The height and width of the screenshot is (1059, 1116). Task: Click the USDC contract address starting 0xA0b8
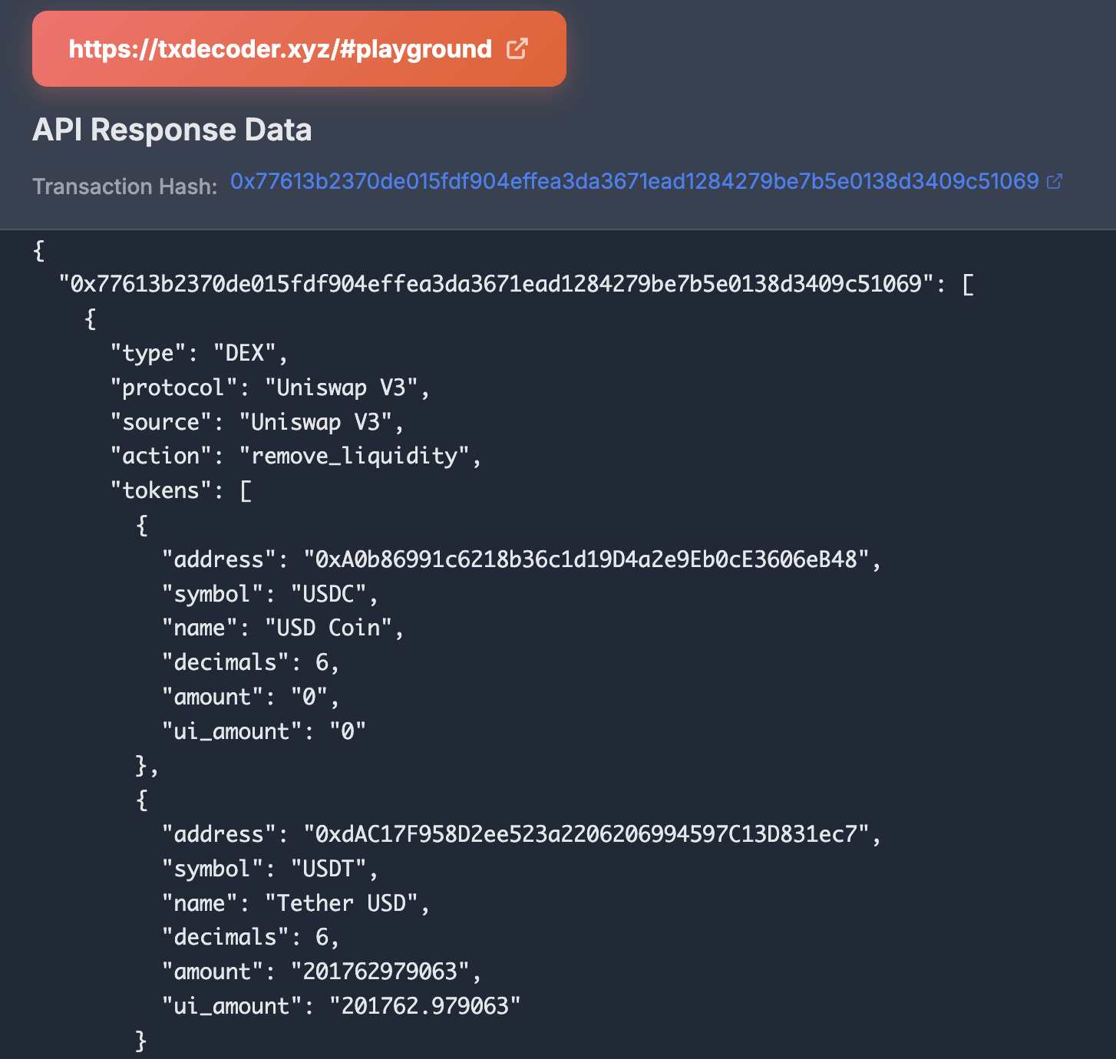click(x=586, y=559)
